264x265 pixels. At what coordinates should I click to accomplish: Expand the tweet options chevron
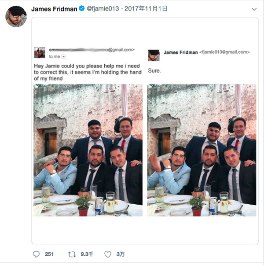254,9
